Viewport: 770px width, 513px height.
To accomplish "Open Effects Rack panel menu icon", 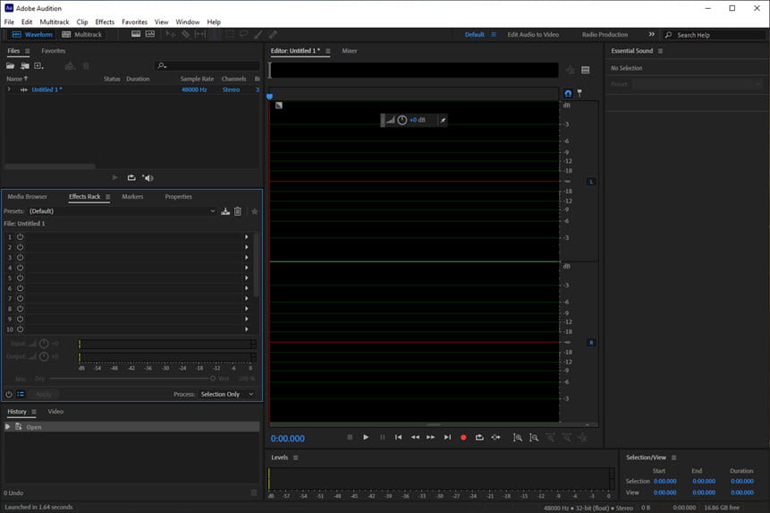I will 107,197.
